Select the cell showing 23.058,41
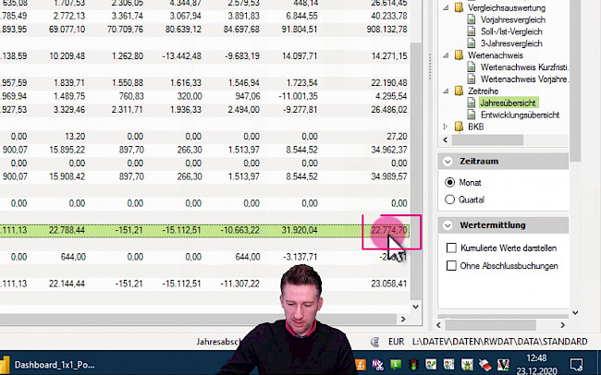This screenshot has height=375, width=601. tap(389, 284)
